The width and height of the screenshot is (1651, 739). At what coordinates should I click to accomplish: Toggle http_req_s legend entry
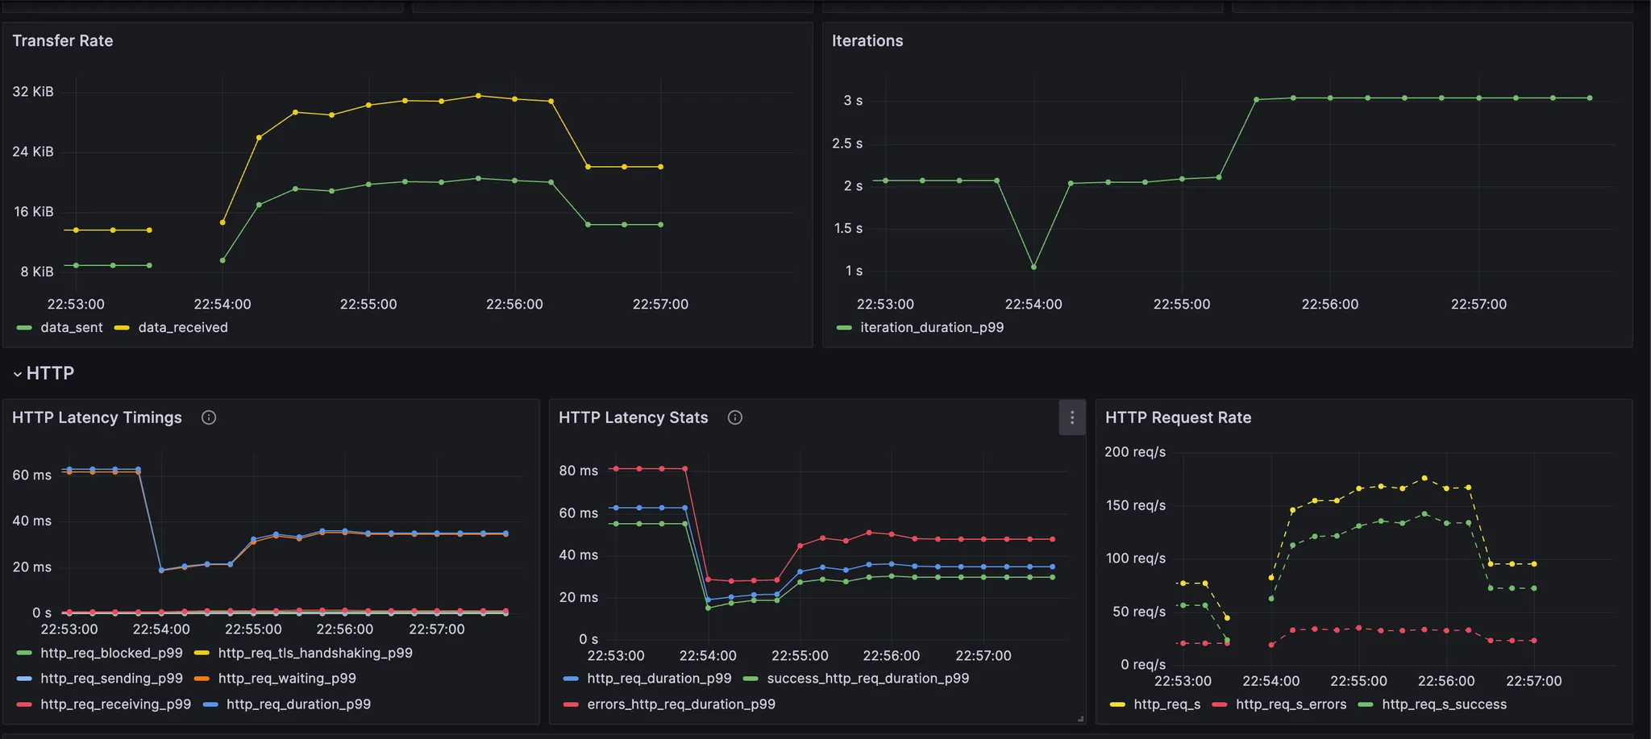[1167, 704]
